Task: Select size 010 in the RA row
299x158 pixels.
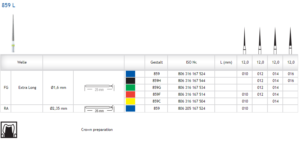Action: 245,108
